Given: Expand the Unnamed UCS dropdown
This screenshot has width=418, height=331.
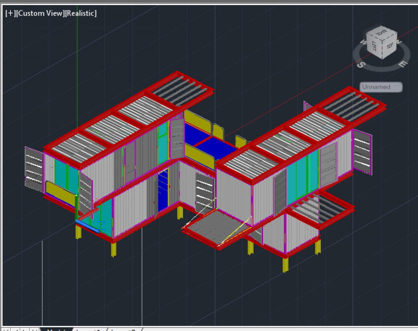Looking at the screenshot, I should 381,87.
